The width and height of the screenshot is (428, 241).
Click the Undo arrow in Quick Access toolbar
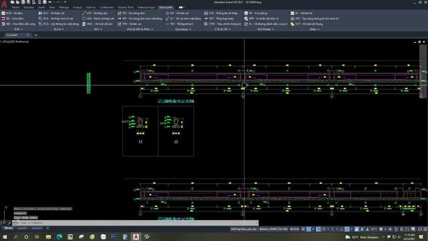(x=50, y=2)
